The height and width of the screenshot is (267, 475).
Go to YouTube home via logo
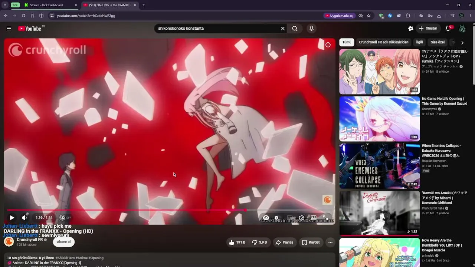click(x=29, y=29)
